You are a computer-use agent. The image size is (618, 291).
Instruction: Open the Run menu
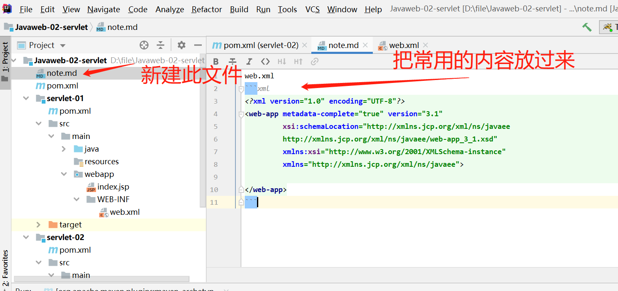[x=263, y=9]
